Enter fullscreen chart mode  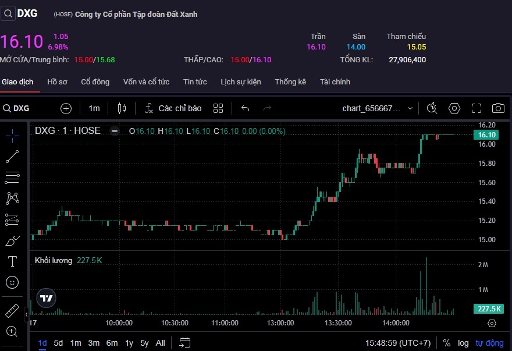477,108
